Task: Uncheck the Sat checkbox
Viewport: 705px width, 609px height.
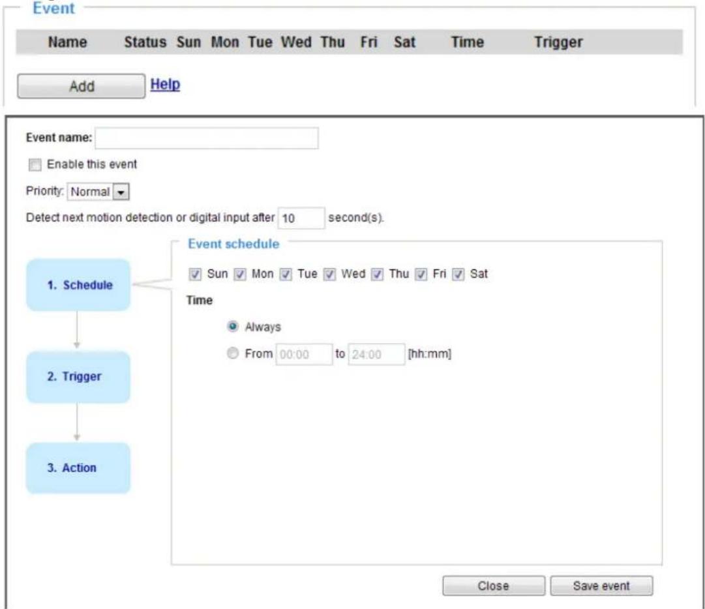Action: click(x=458, y=274)
